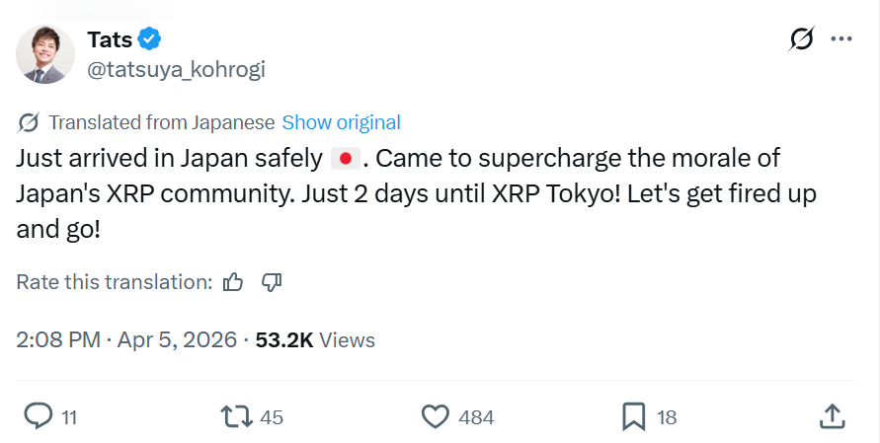The image size is (880, 443).
Task: Click the Japan flag emoji in the post
Action: [x=345, y=158]
